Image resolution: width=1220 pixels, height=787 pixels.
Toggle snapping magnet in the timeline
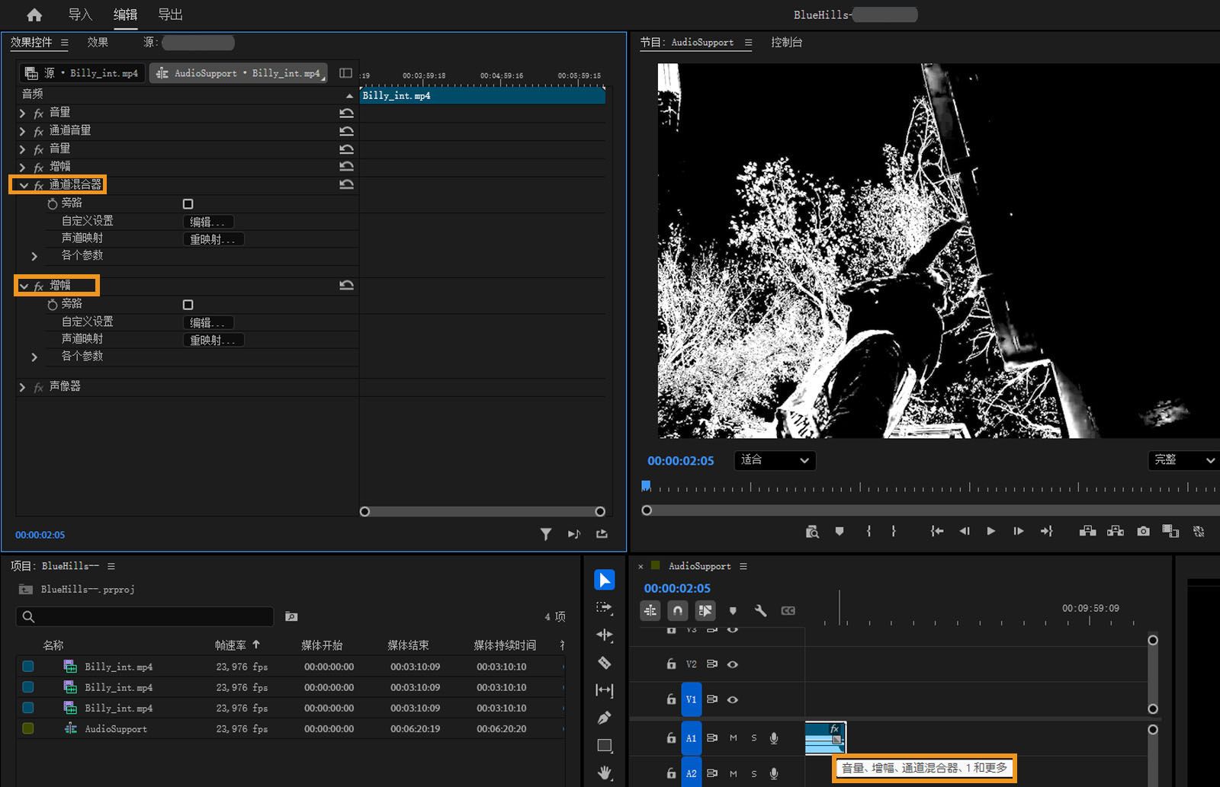pyautogui.click(x=677, y=610)
